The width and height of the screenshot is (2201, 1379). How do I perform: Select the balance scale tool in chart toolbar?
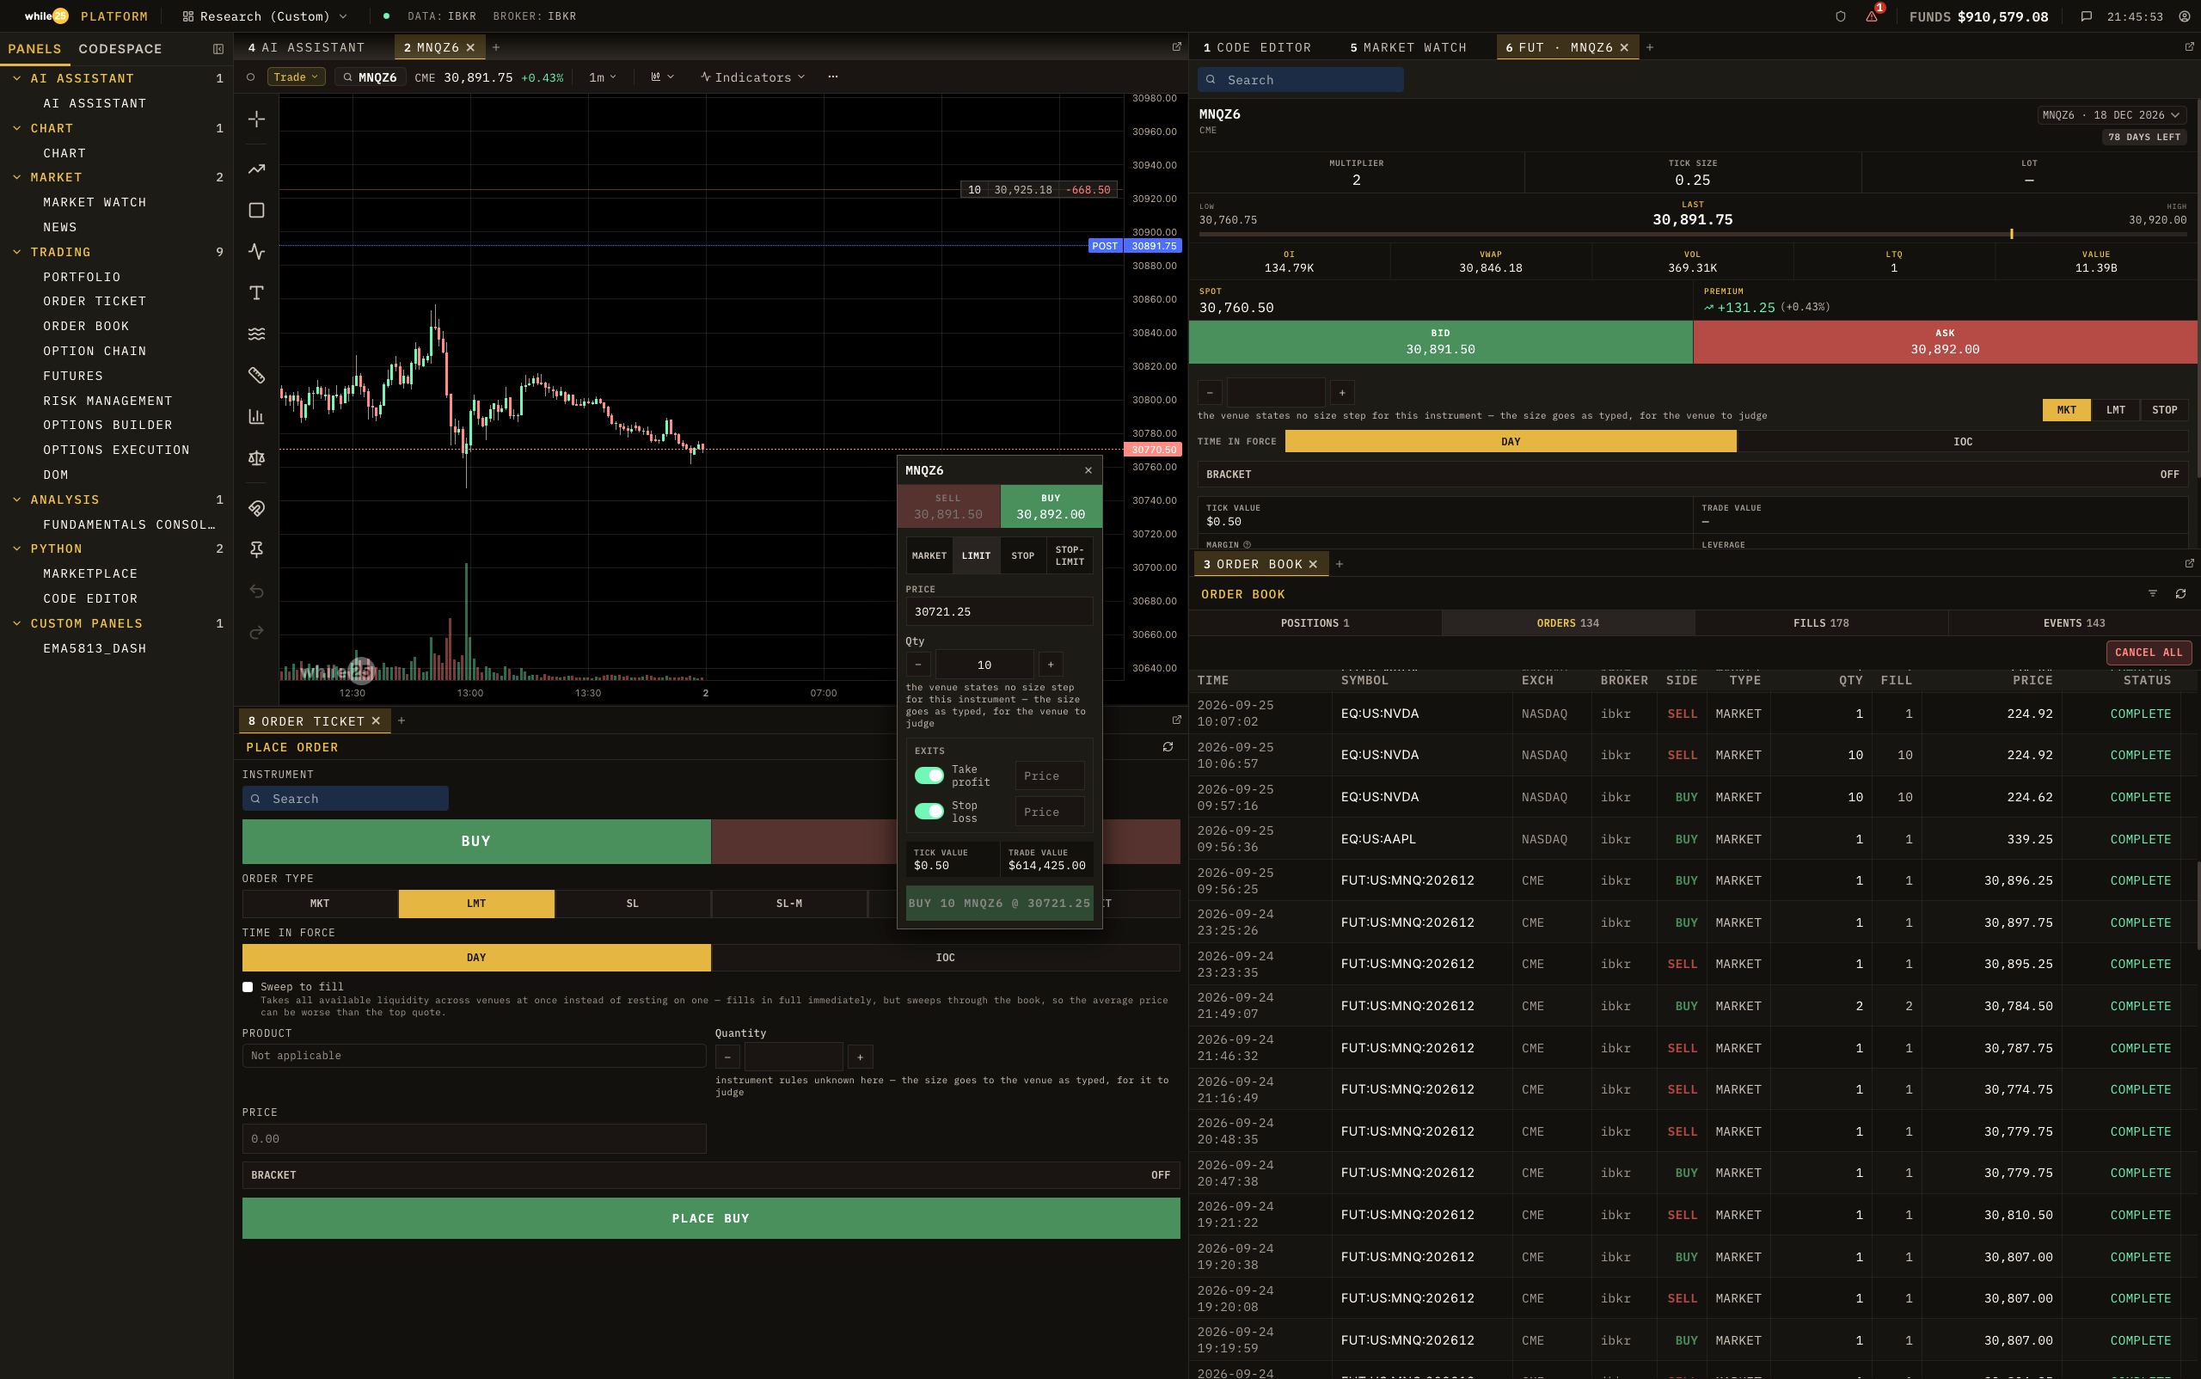click(x=256, y=458)
